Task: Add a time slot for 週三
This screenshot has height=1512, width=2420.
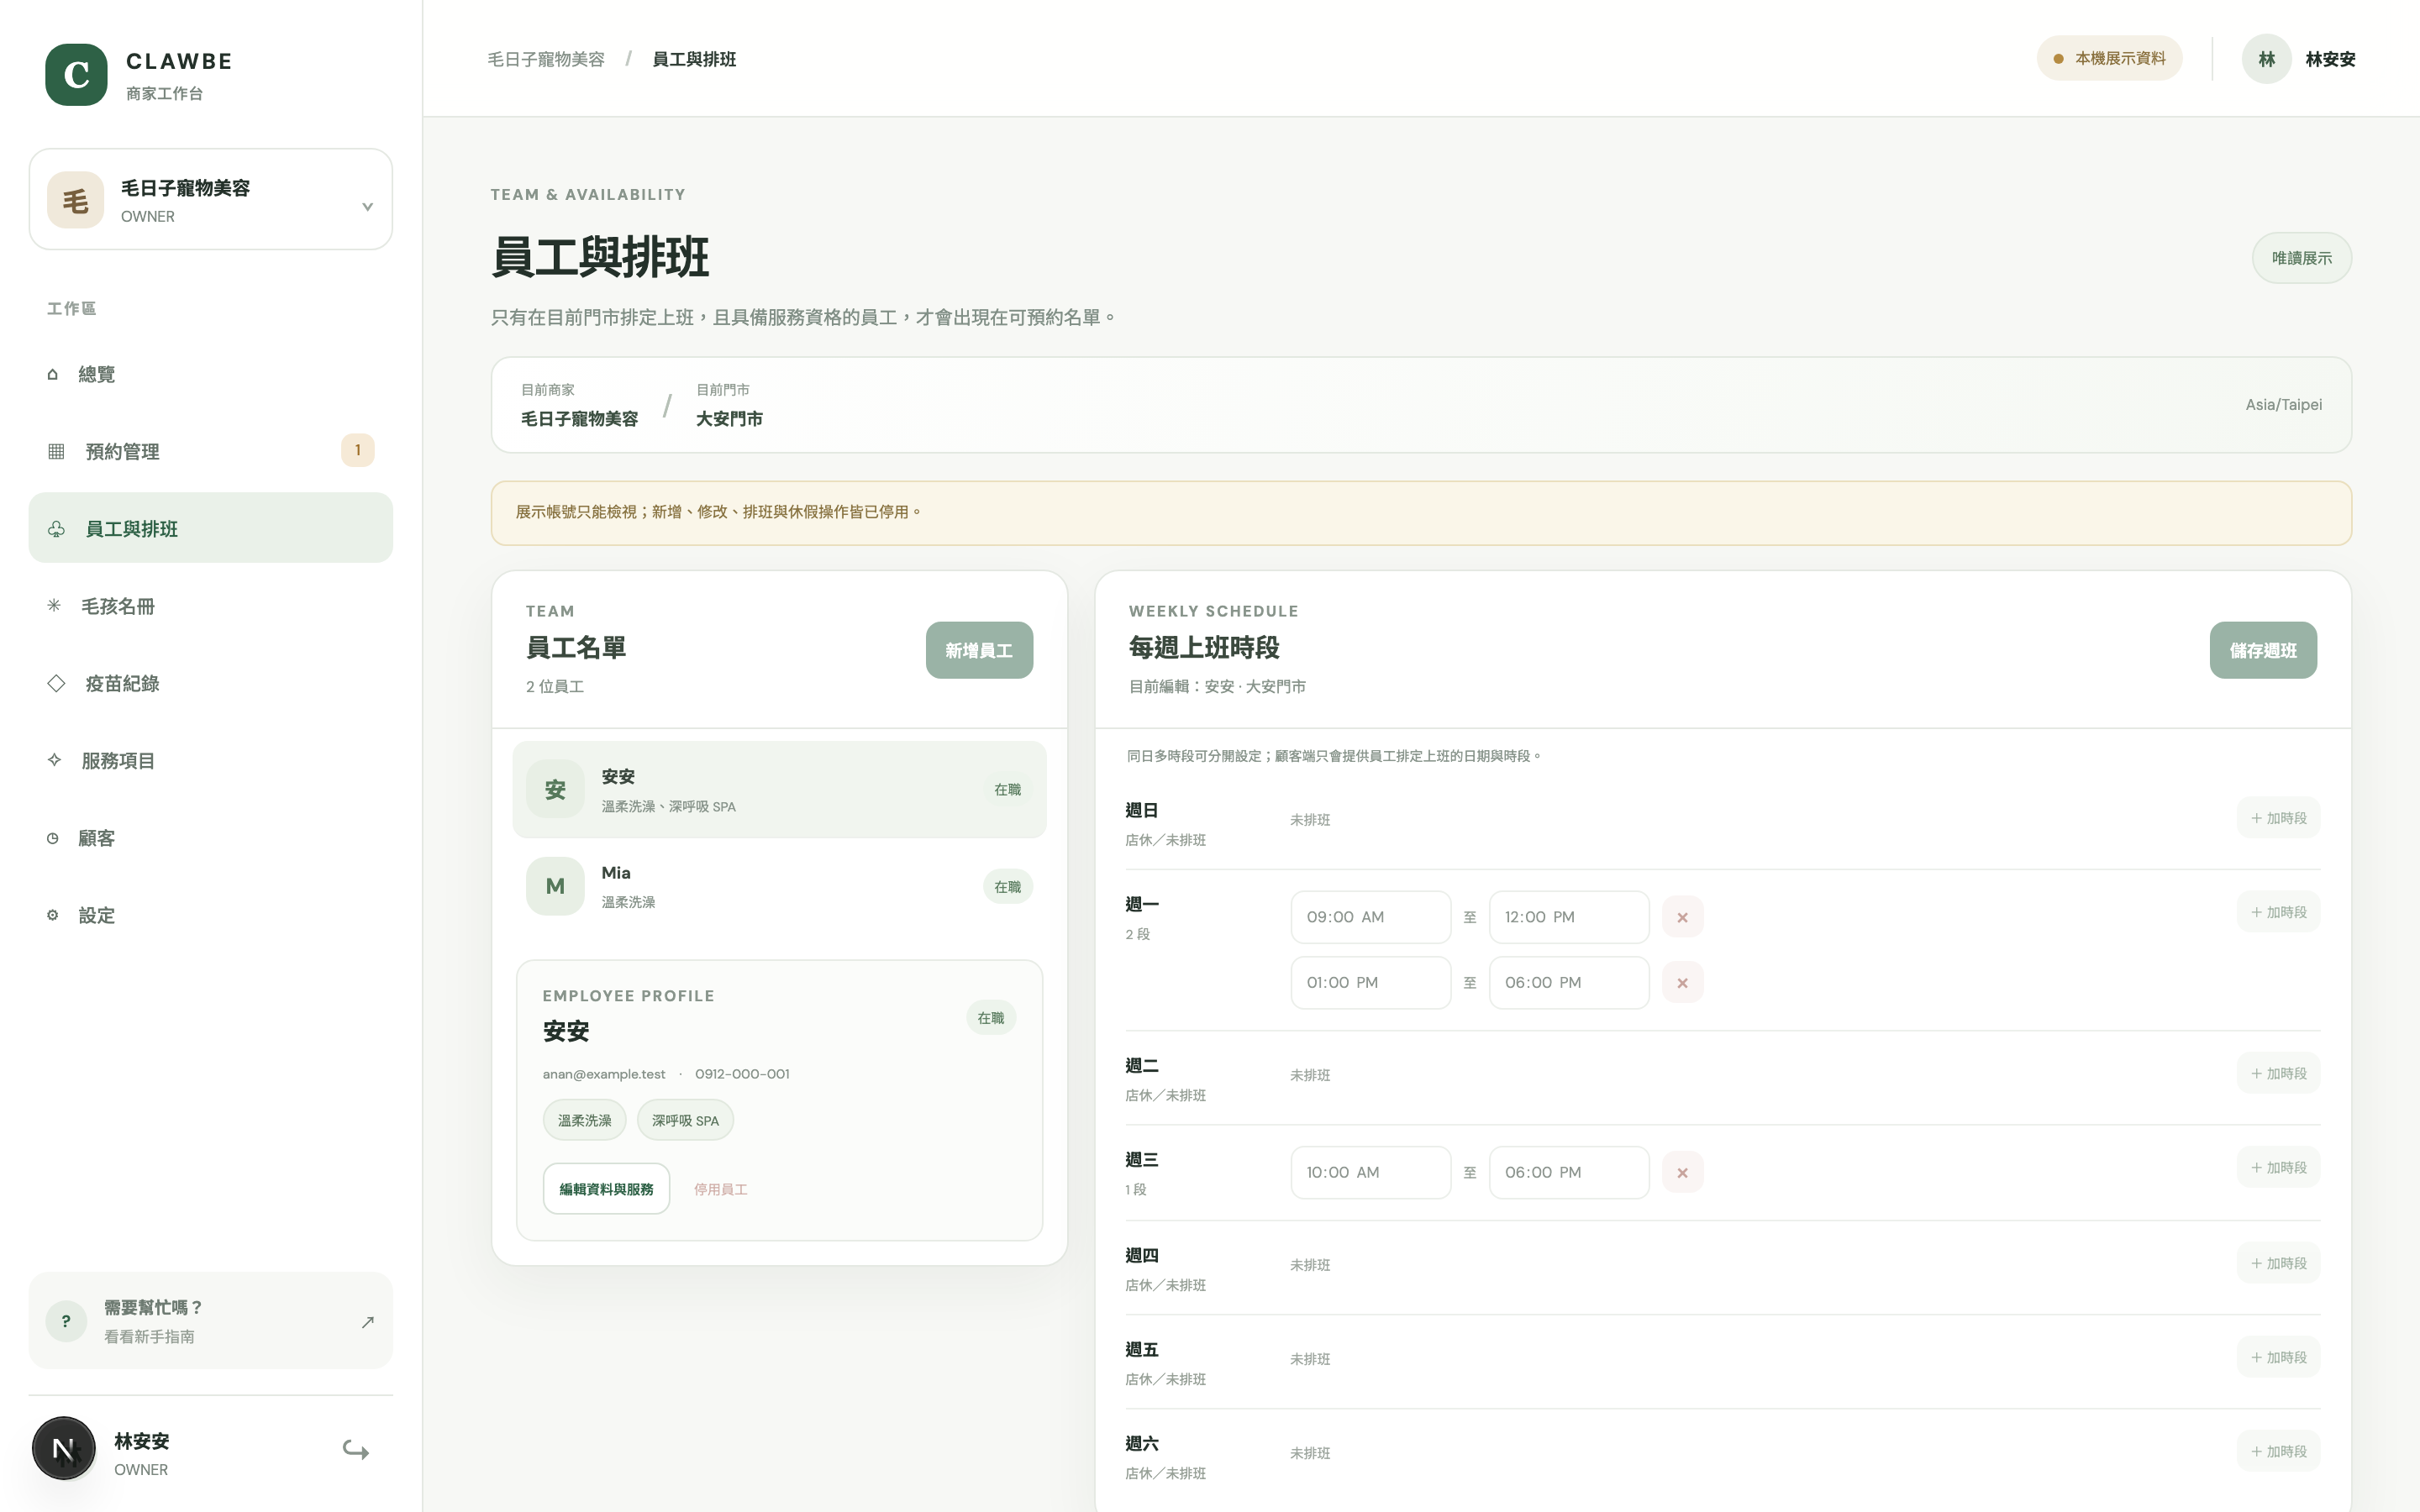Action: (2278, 1167)
